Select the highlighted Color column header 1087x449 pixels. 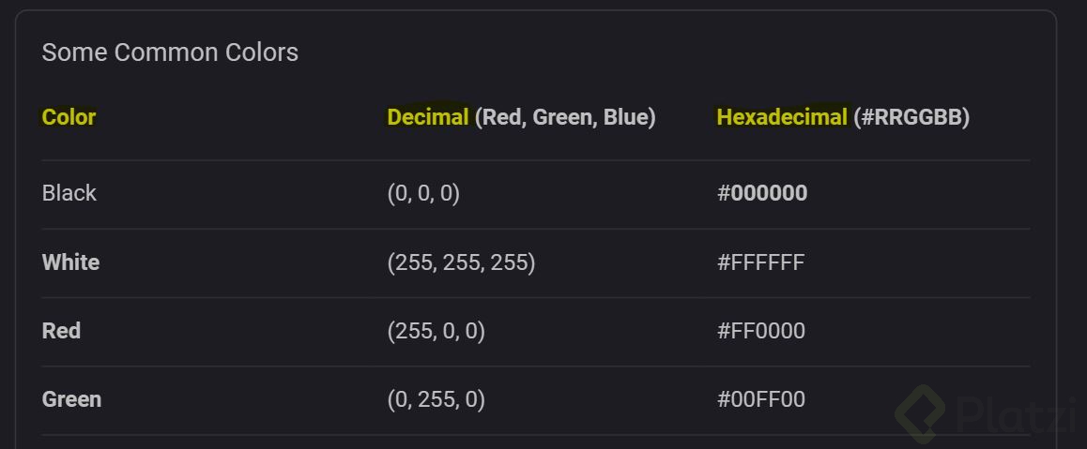69,117
